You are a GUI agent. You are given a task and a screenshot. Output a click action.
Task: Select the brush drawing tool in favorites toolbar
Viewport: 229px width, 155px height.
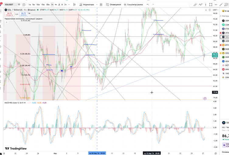click(x=195, y=5)
